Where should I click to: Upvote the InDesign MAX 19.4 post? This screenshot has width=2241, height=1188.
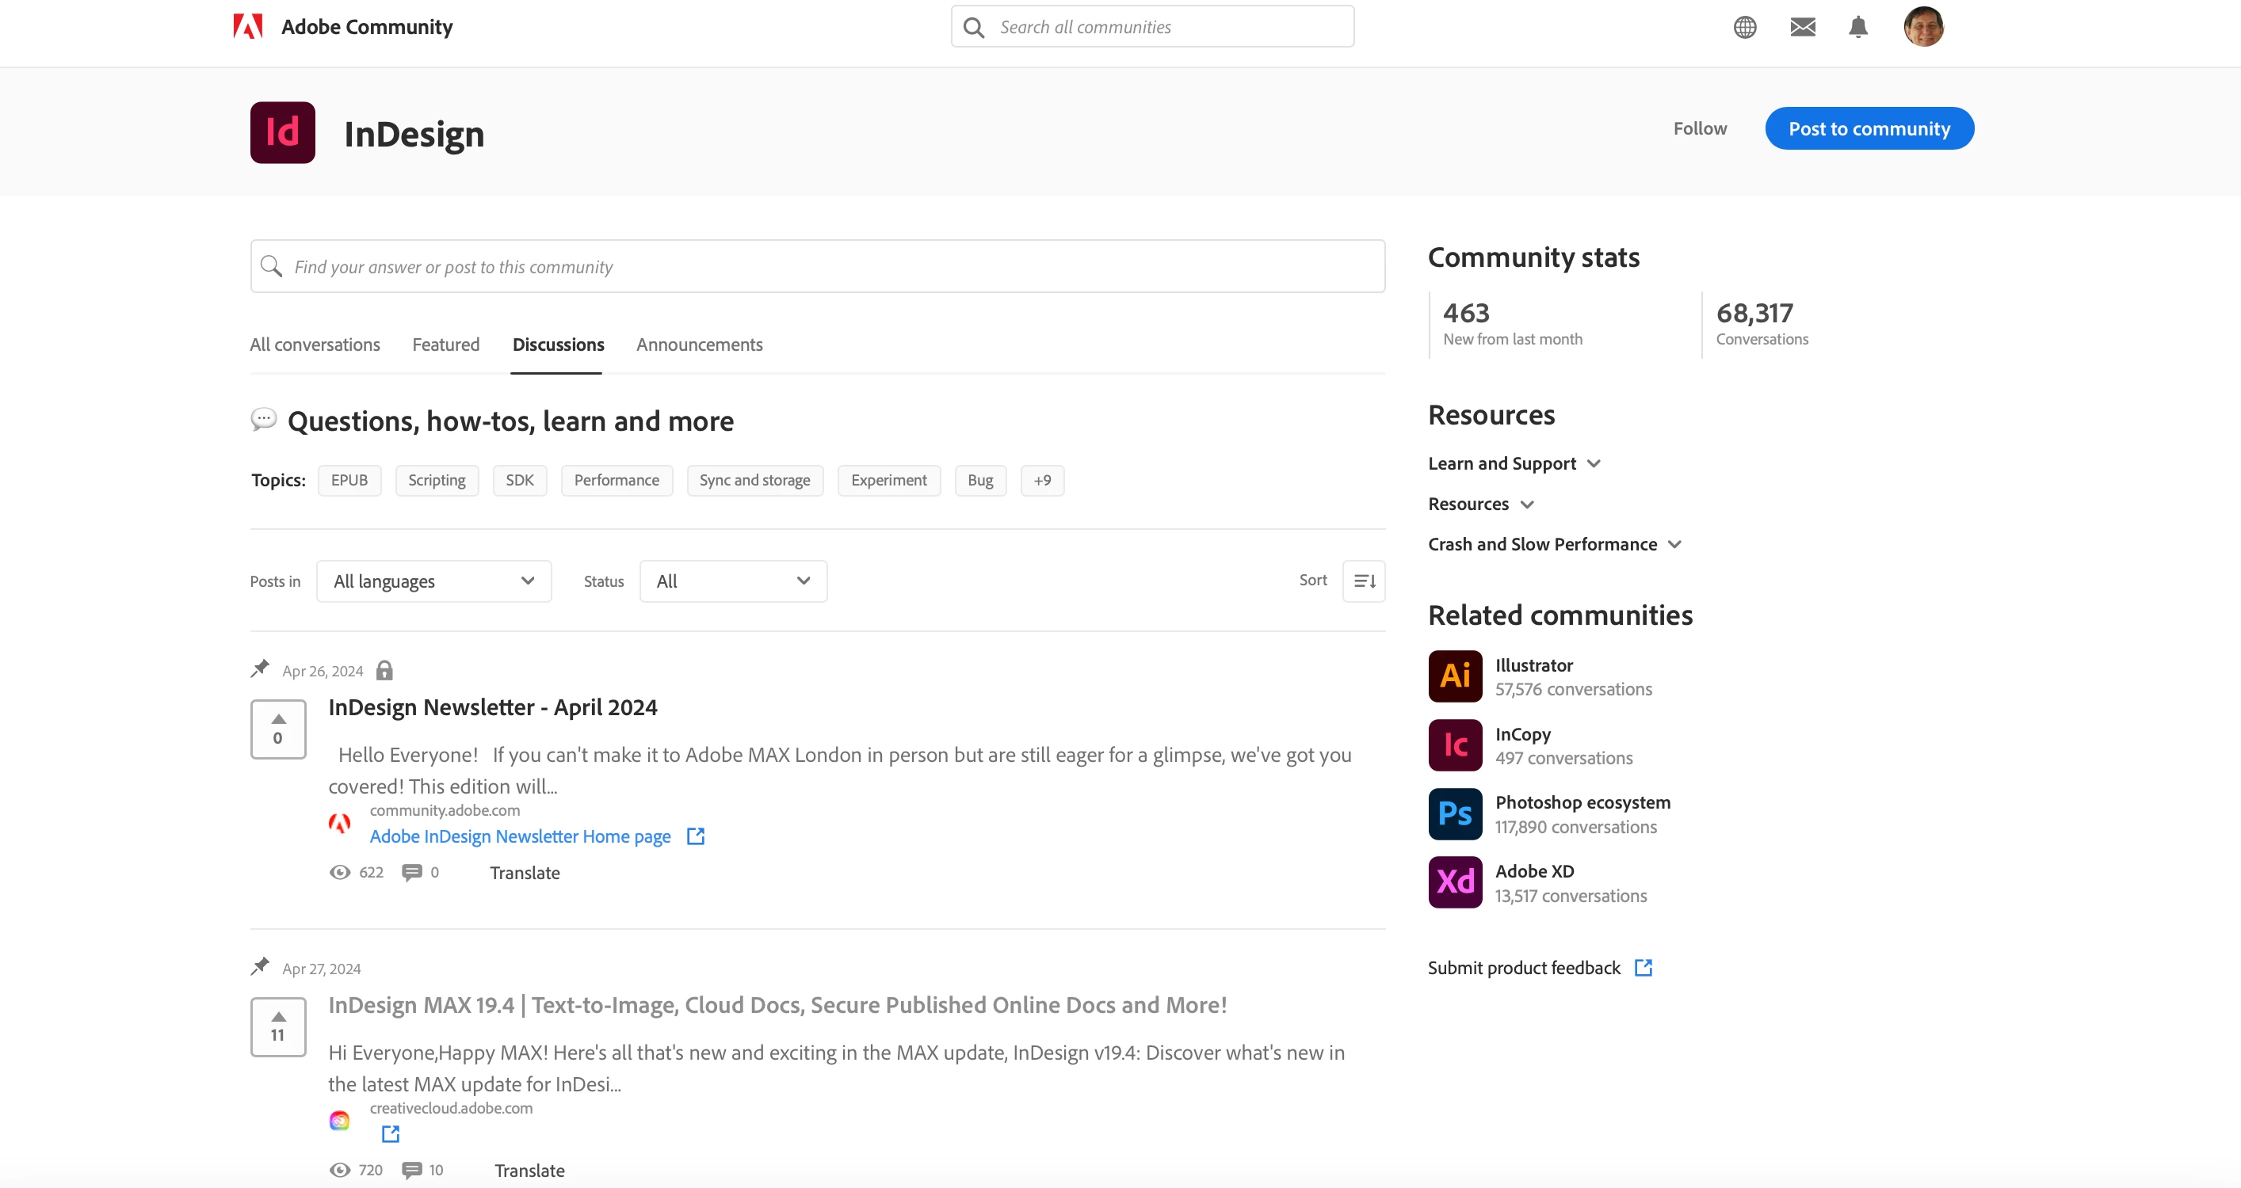click(x=278, y=1017)
